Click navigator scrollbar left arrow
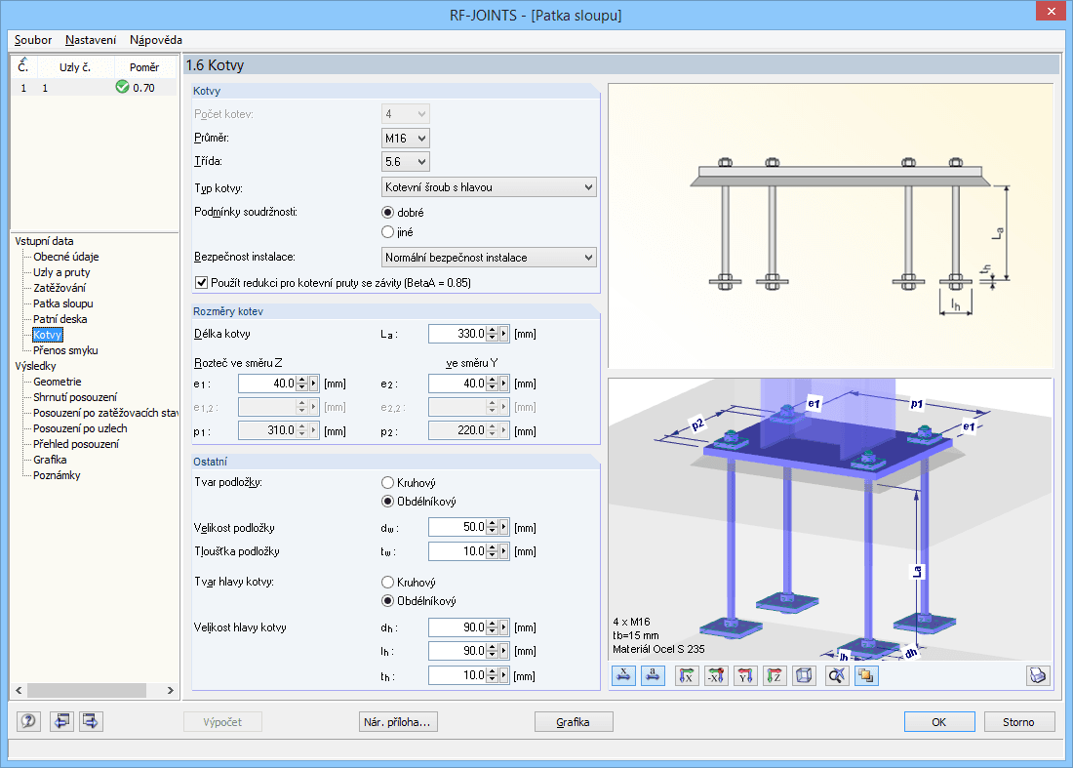The image size is (1073, 768). coord(19,690)
